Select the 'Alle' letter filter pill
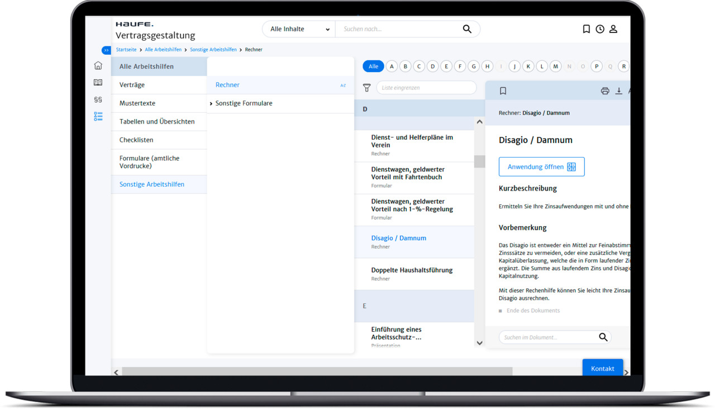Screen dimensions: 715x409 coord(373,66)
